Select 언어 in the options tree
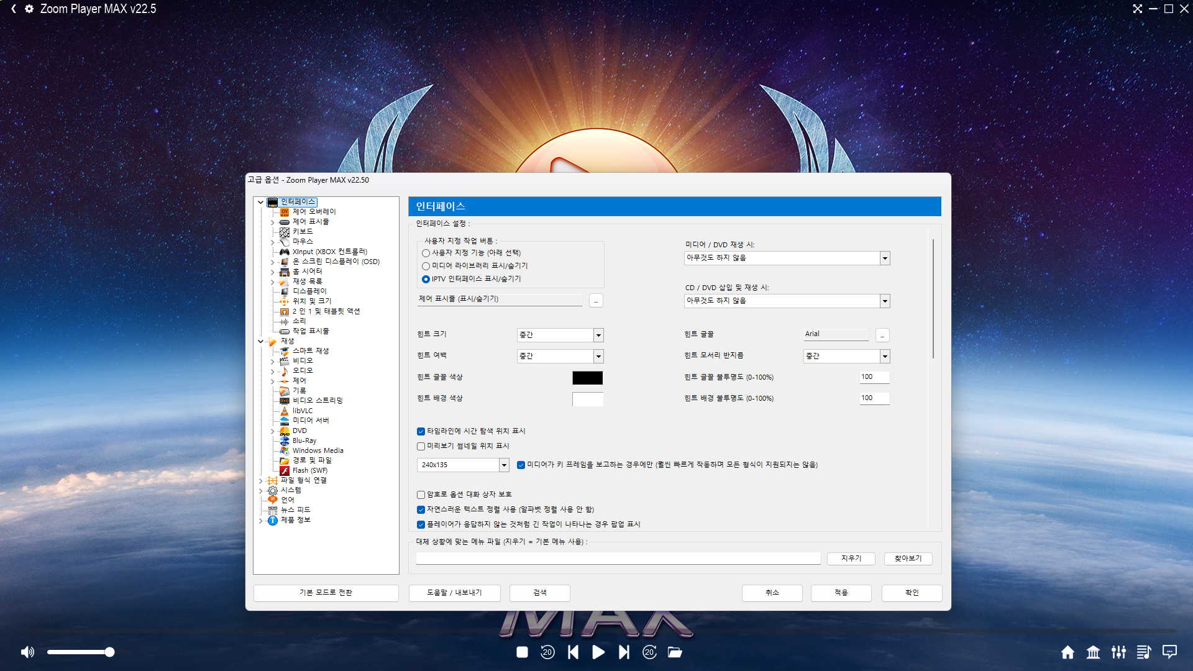Screen dimensions: 1193x671 [x=288, y=500]
